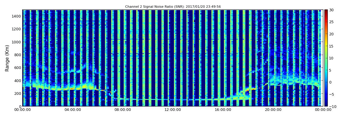Click the 16:00:00 time axis label
This screenshot has height=121, width=342.
[222, 110]
